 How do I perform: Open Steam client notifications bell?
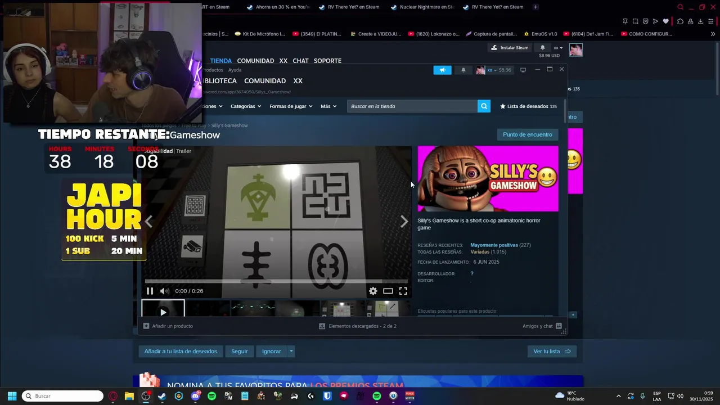pyautogui.click(x=463, y=70)
